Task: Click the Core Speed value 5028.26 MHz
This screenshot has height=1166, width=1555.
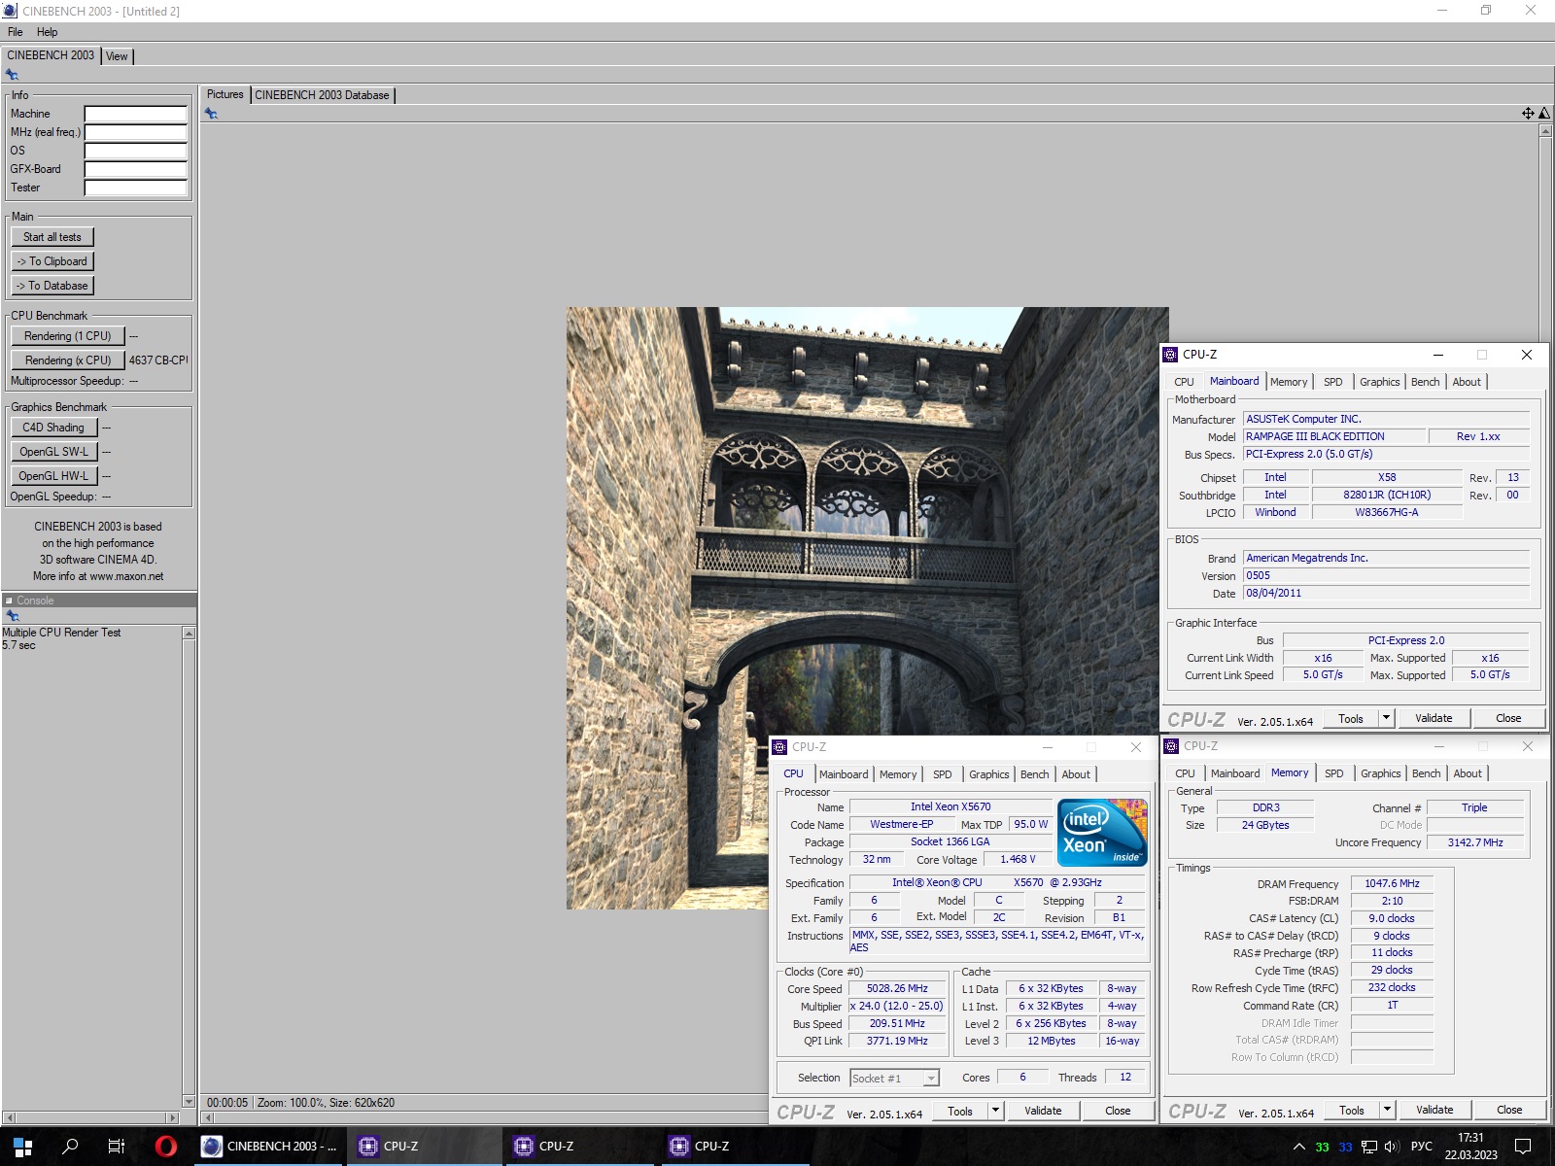Action: pyautogui.click(x=897, y=989)
